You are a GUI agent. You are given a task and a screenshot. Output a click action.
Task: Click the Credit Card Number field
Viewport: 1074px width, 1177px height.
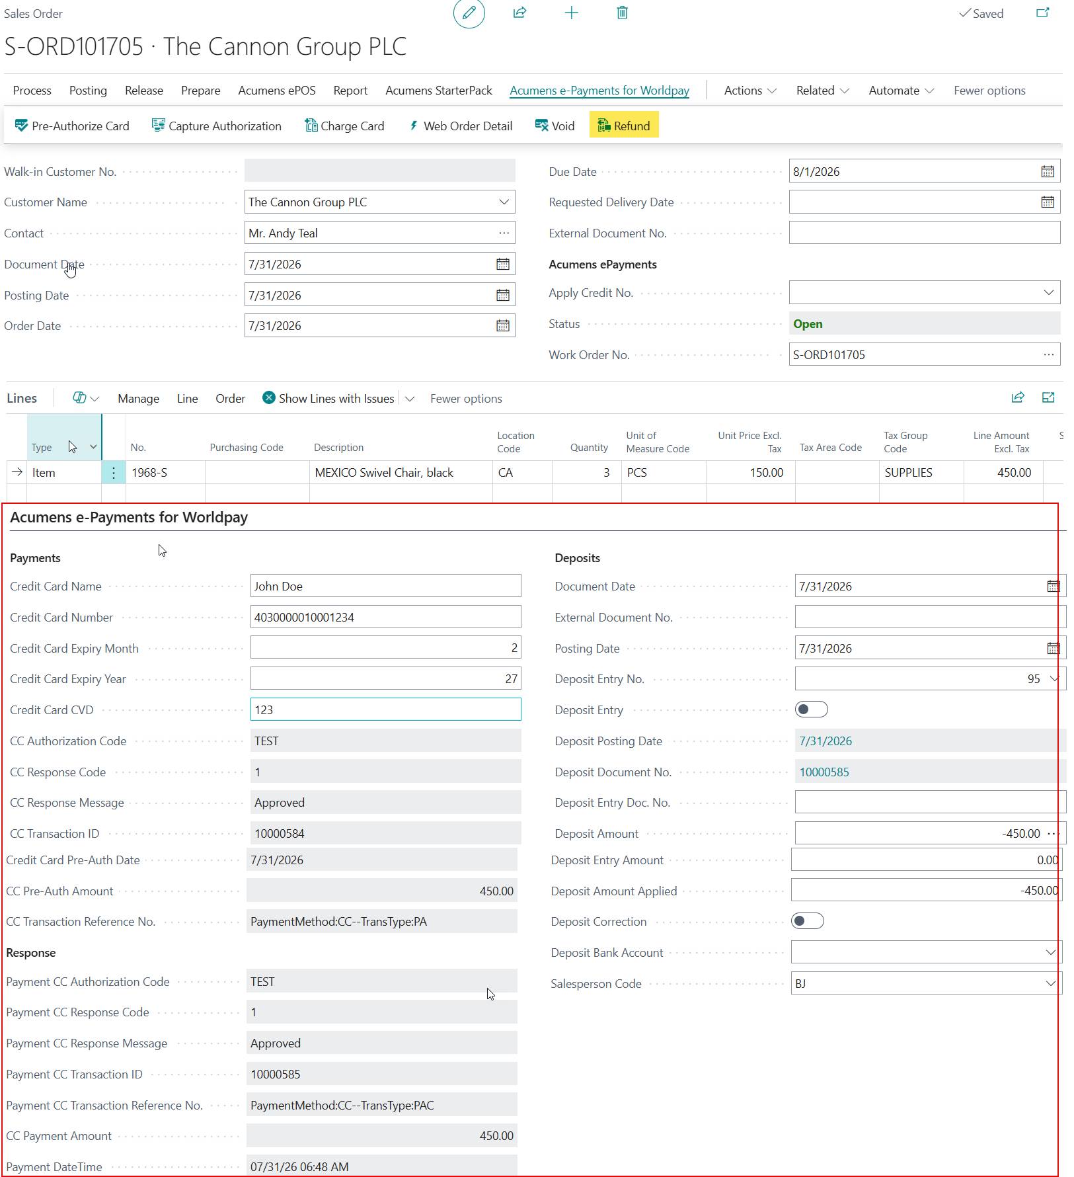[385, 617]
